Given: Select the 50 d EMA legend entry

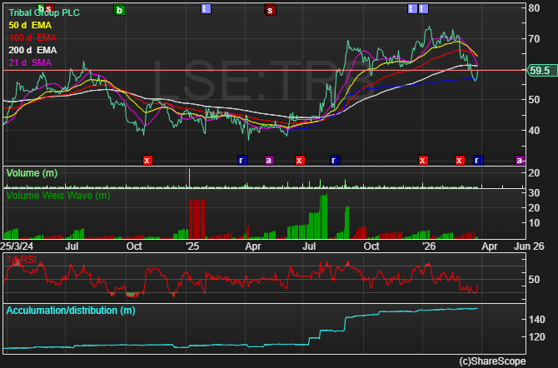Looking at the screenshot, I should coord(31,26).
